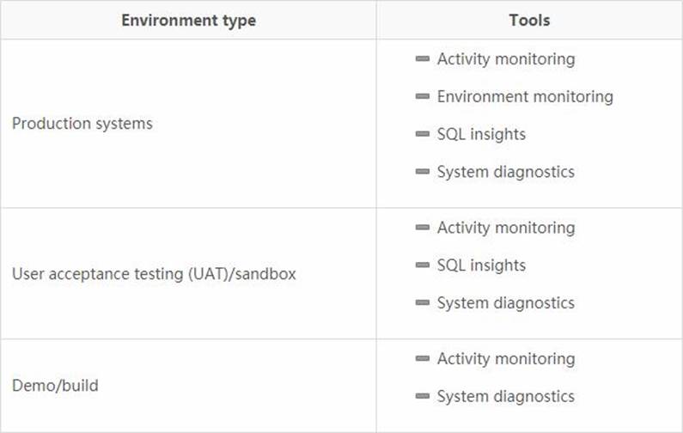Screen dimensions: 683x433
Task: Select the Demo/build row label
Action: [55, 386]
